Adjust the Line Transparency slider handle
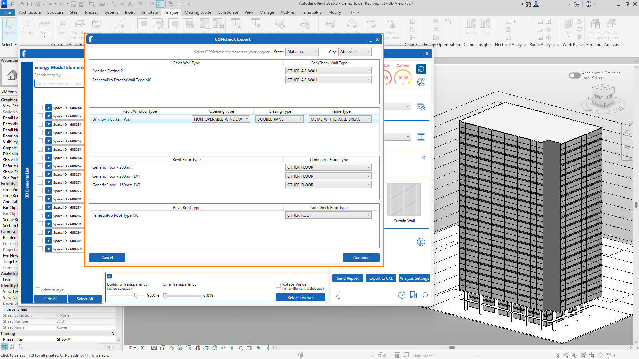This screenshot has width=639, height=359. pyautogui.click(x=165, y=296)
